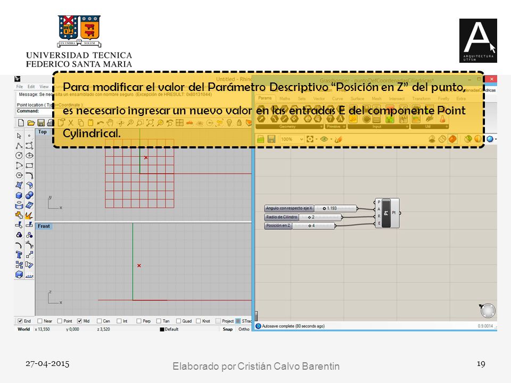The width and height of the screenshot is (511, 383).
Task: Choose the Rectangle tool in Rhino sidebar
Action: pyautogui.click(x=29, y=165)
